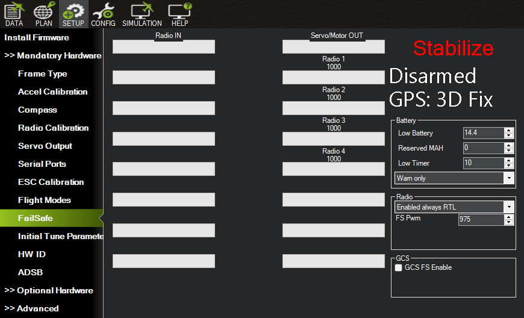Open the PLAN globe icon
This screenshot has width=524, height=318.
pyautogui.click(x=44, y=14)
